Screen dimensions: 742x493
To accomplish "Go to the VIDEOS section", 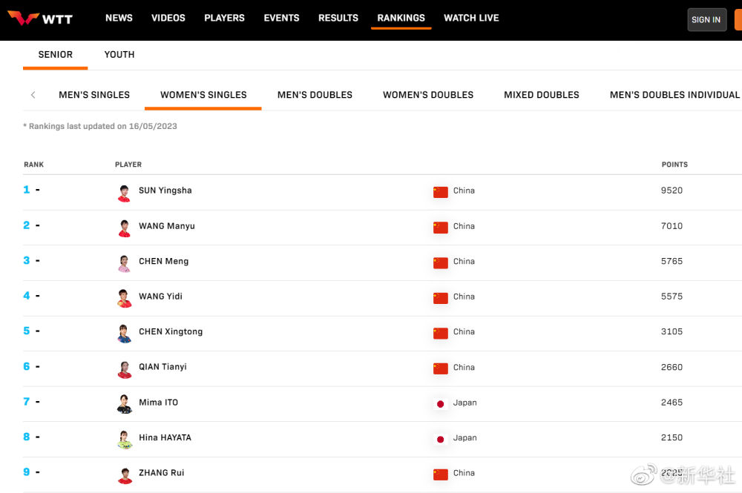I will click(x=168, y=18).
